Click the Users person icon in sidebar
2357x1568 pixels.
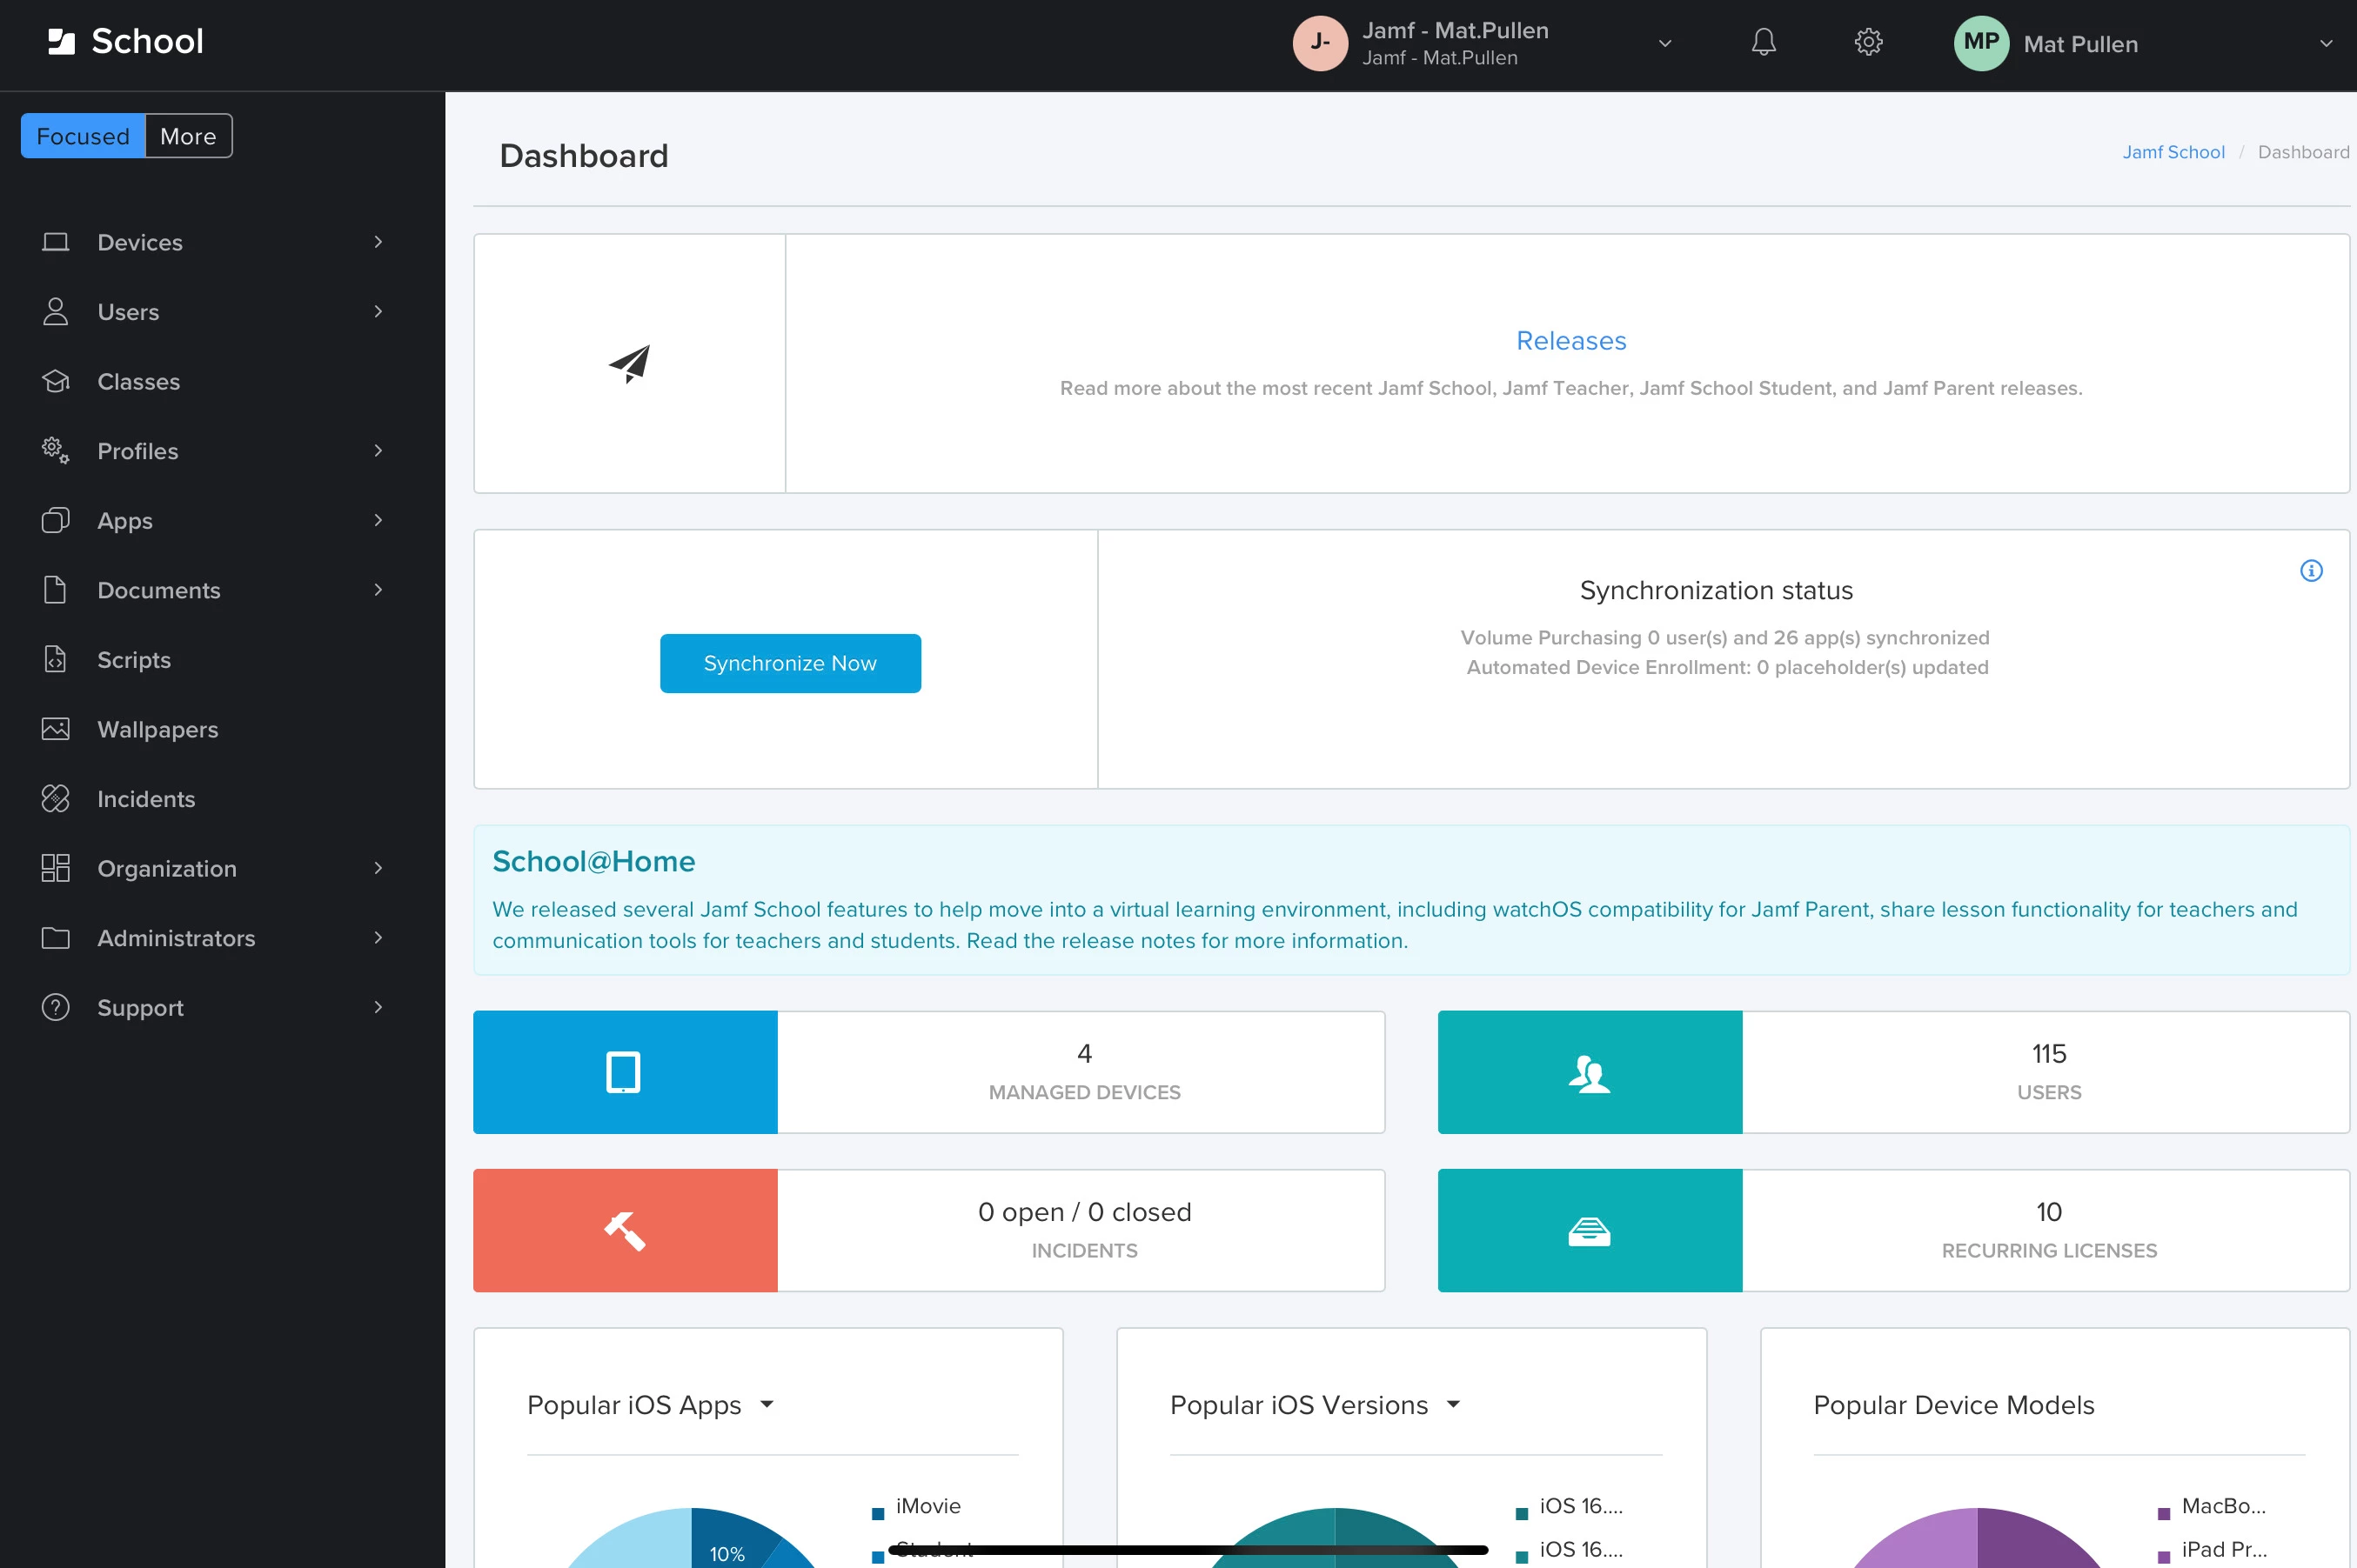[x=56, y=312]
